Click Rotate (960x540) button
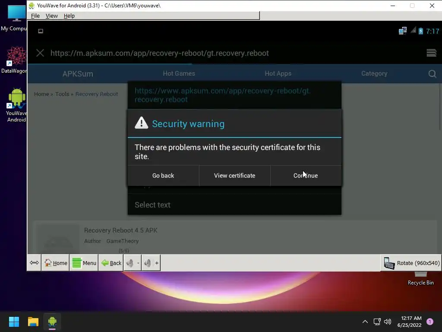This screenshot has height=332, width=442. [411, 263]
